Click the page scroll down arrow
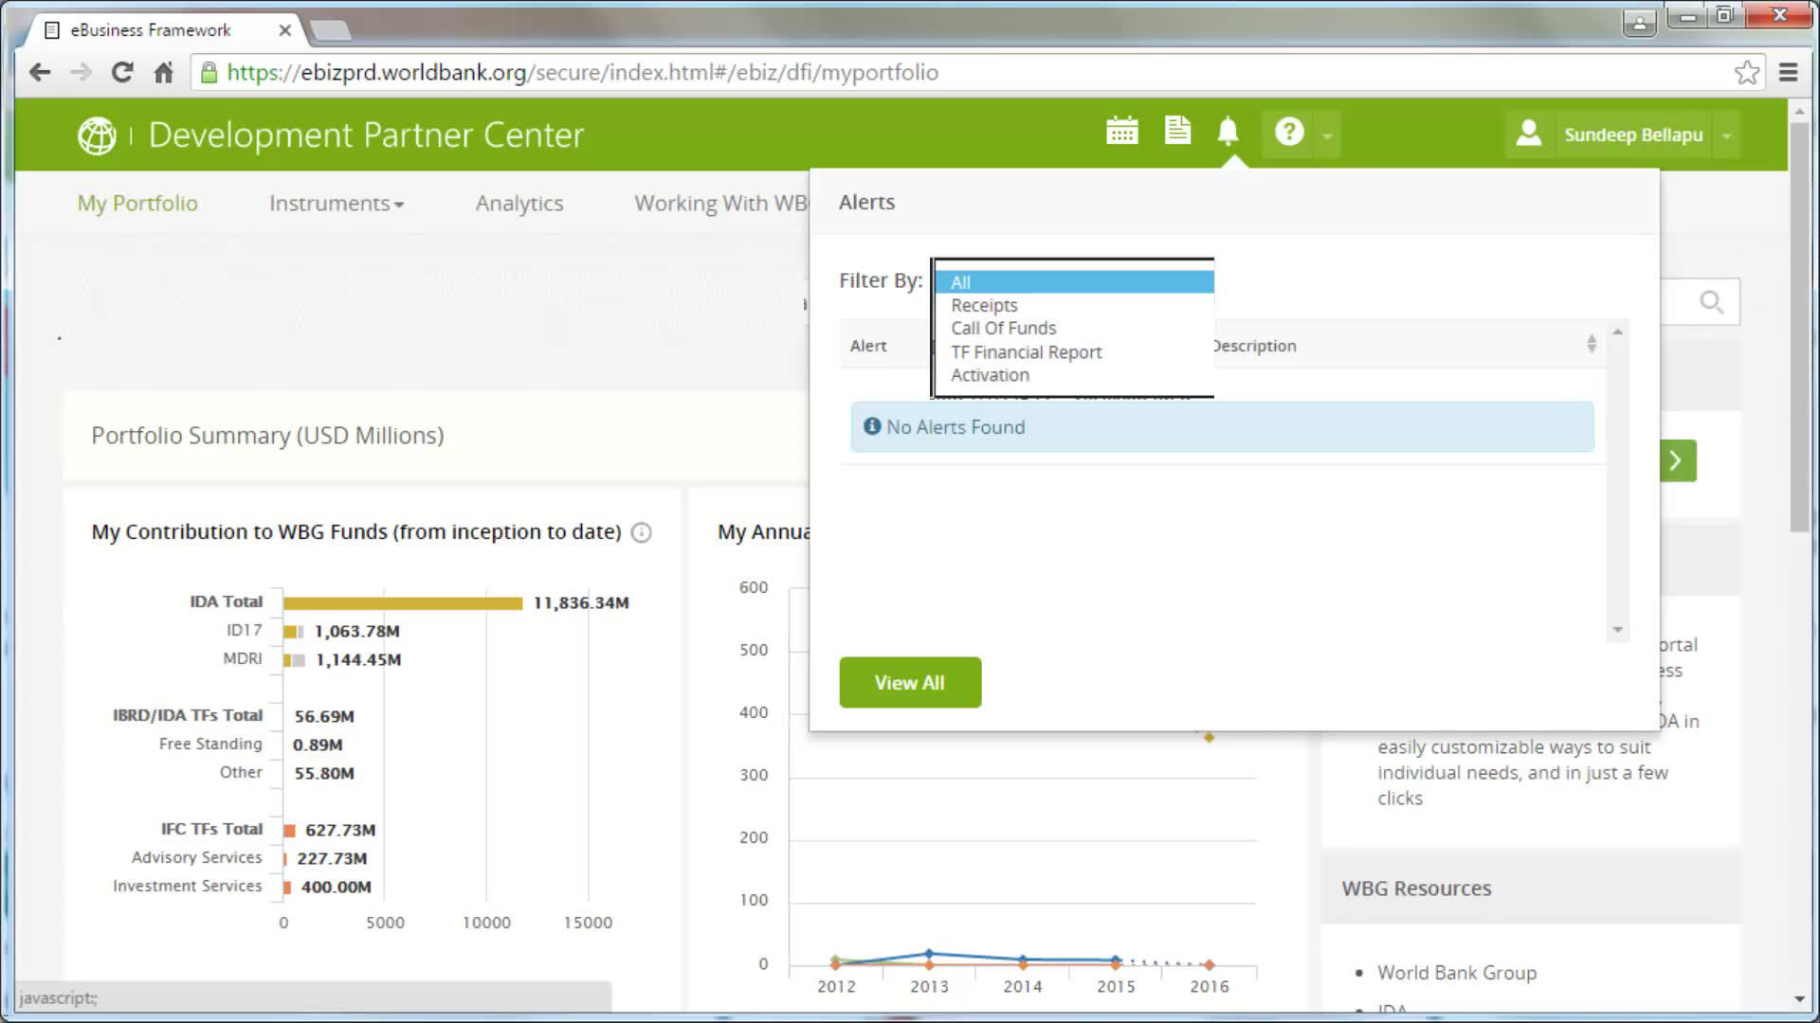 coord(1798,999)
